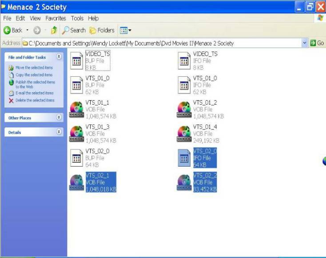Viewport: 326px width, 258px height.
Task: Expand the Details panel
Action: [59, 132]
